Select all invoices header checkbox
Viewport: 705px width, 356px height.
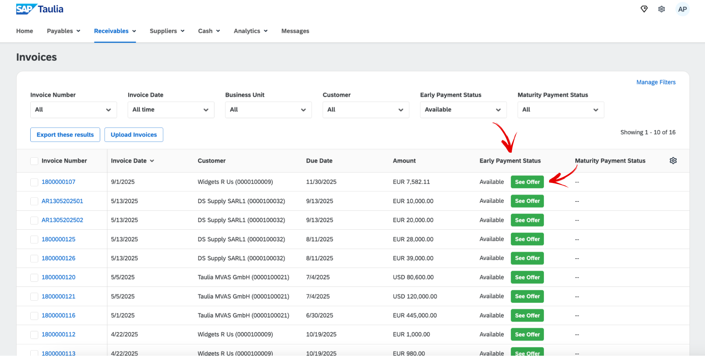pyautogui.click(x=34, y=161)
